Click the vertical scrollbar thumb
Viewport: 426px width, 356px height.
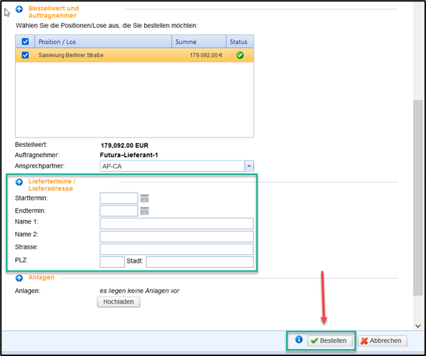click(418, 198)
